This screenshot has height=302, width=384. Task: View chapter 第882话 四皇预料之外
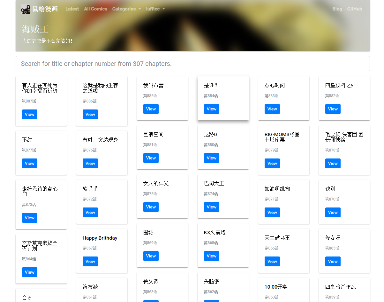tap(333, 109)
